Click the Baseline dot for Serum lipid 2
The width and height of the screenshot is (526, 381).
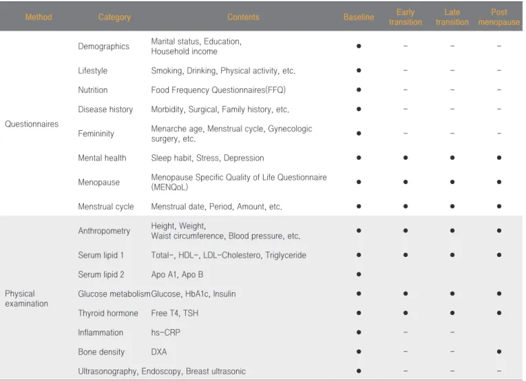(x=359, y=274)
